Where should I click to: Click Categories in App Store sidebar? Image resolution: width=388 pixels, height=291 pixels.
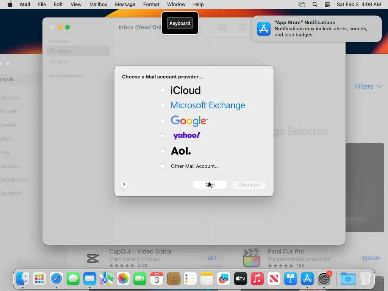(x=13, y=179)
